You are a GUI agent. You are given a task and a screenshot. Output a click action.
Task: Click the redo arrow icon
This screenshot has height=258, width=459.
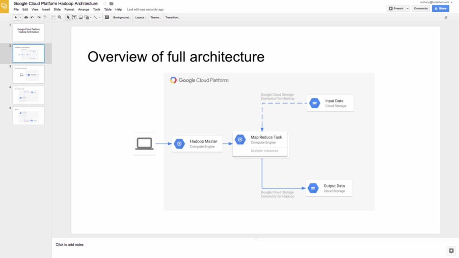click(x=38, y=18)
